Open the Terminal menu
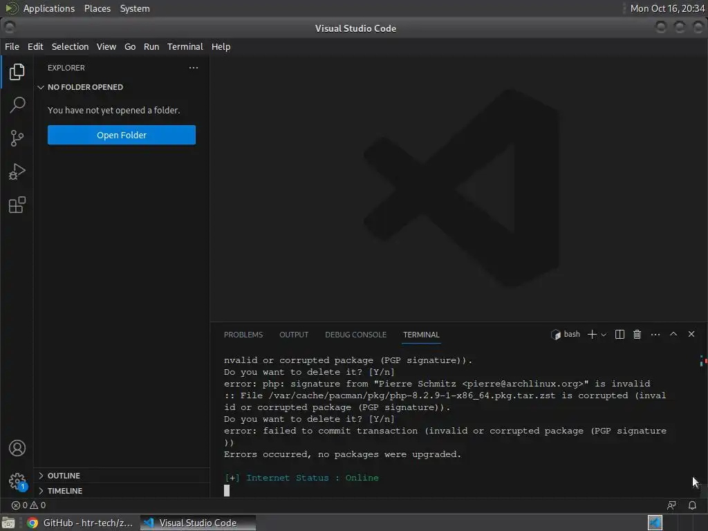 [185, 46]
